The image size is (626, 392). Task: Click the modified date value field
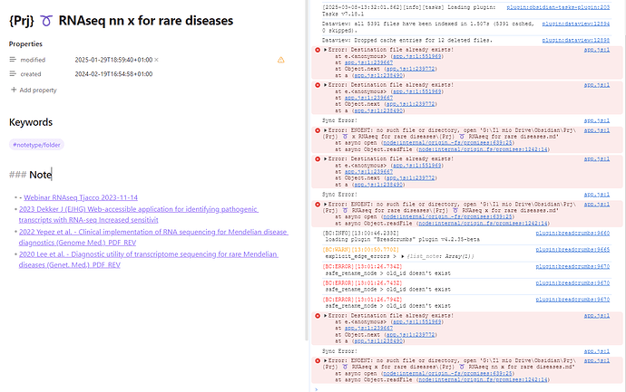[113, 60]
